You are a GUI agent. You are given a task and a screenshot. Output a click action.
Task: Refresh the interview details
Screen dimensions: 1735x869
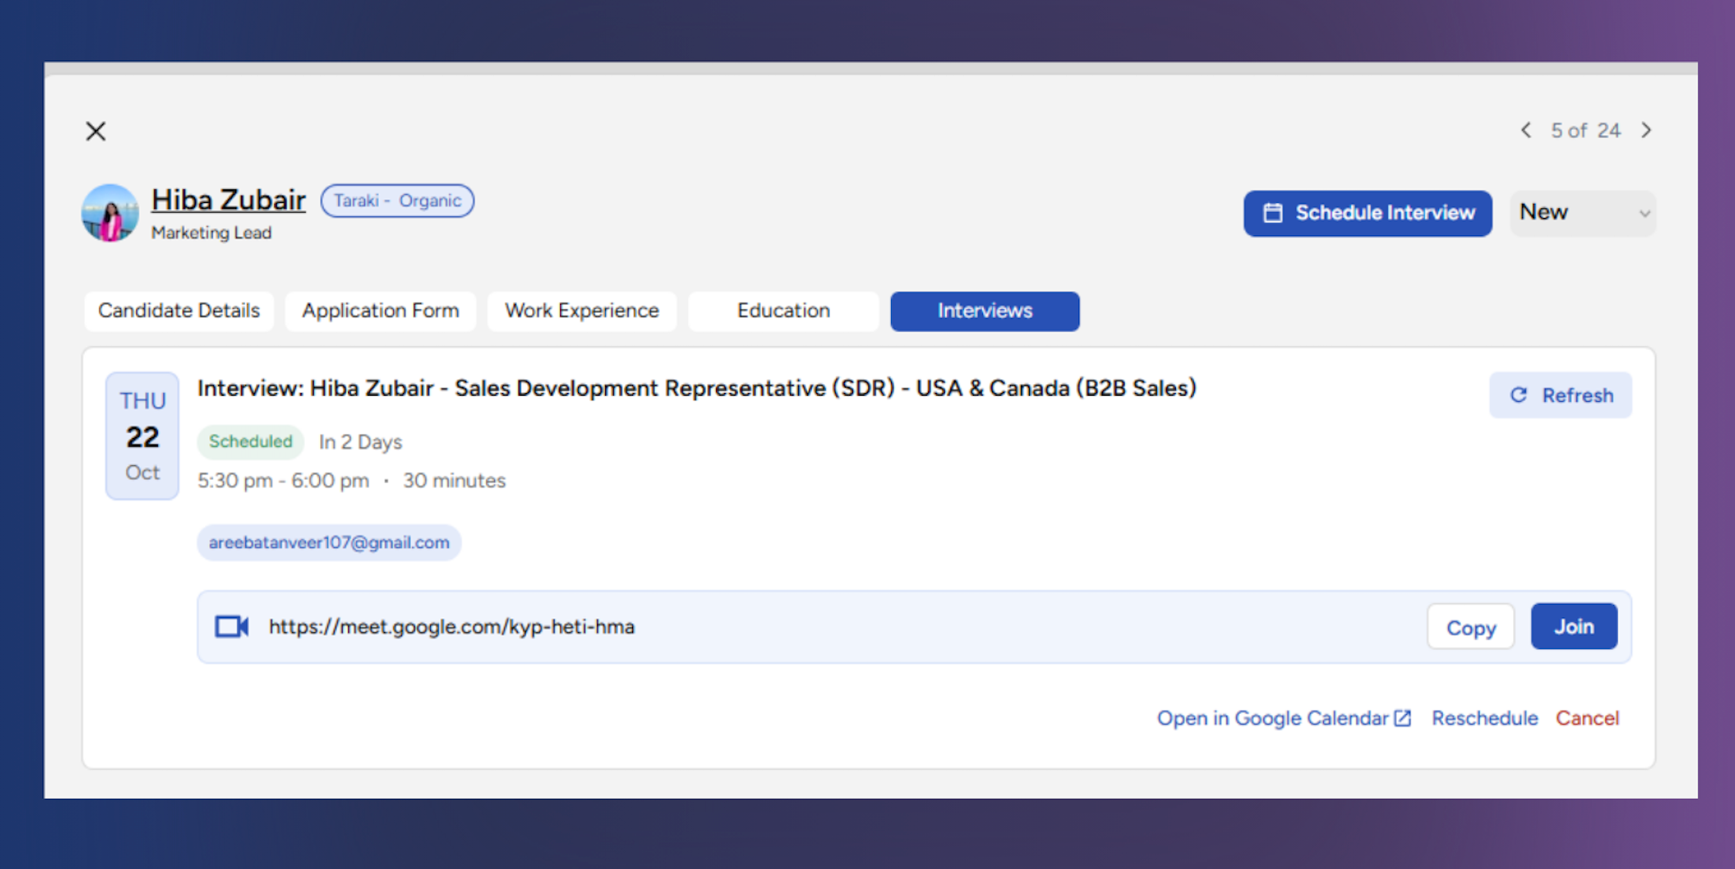pos(1560,395)
